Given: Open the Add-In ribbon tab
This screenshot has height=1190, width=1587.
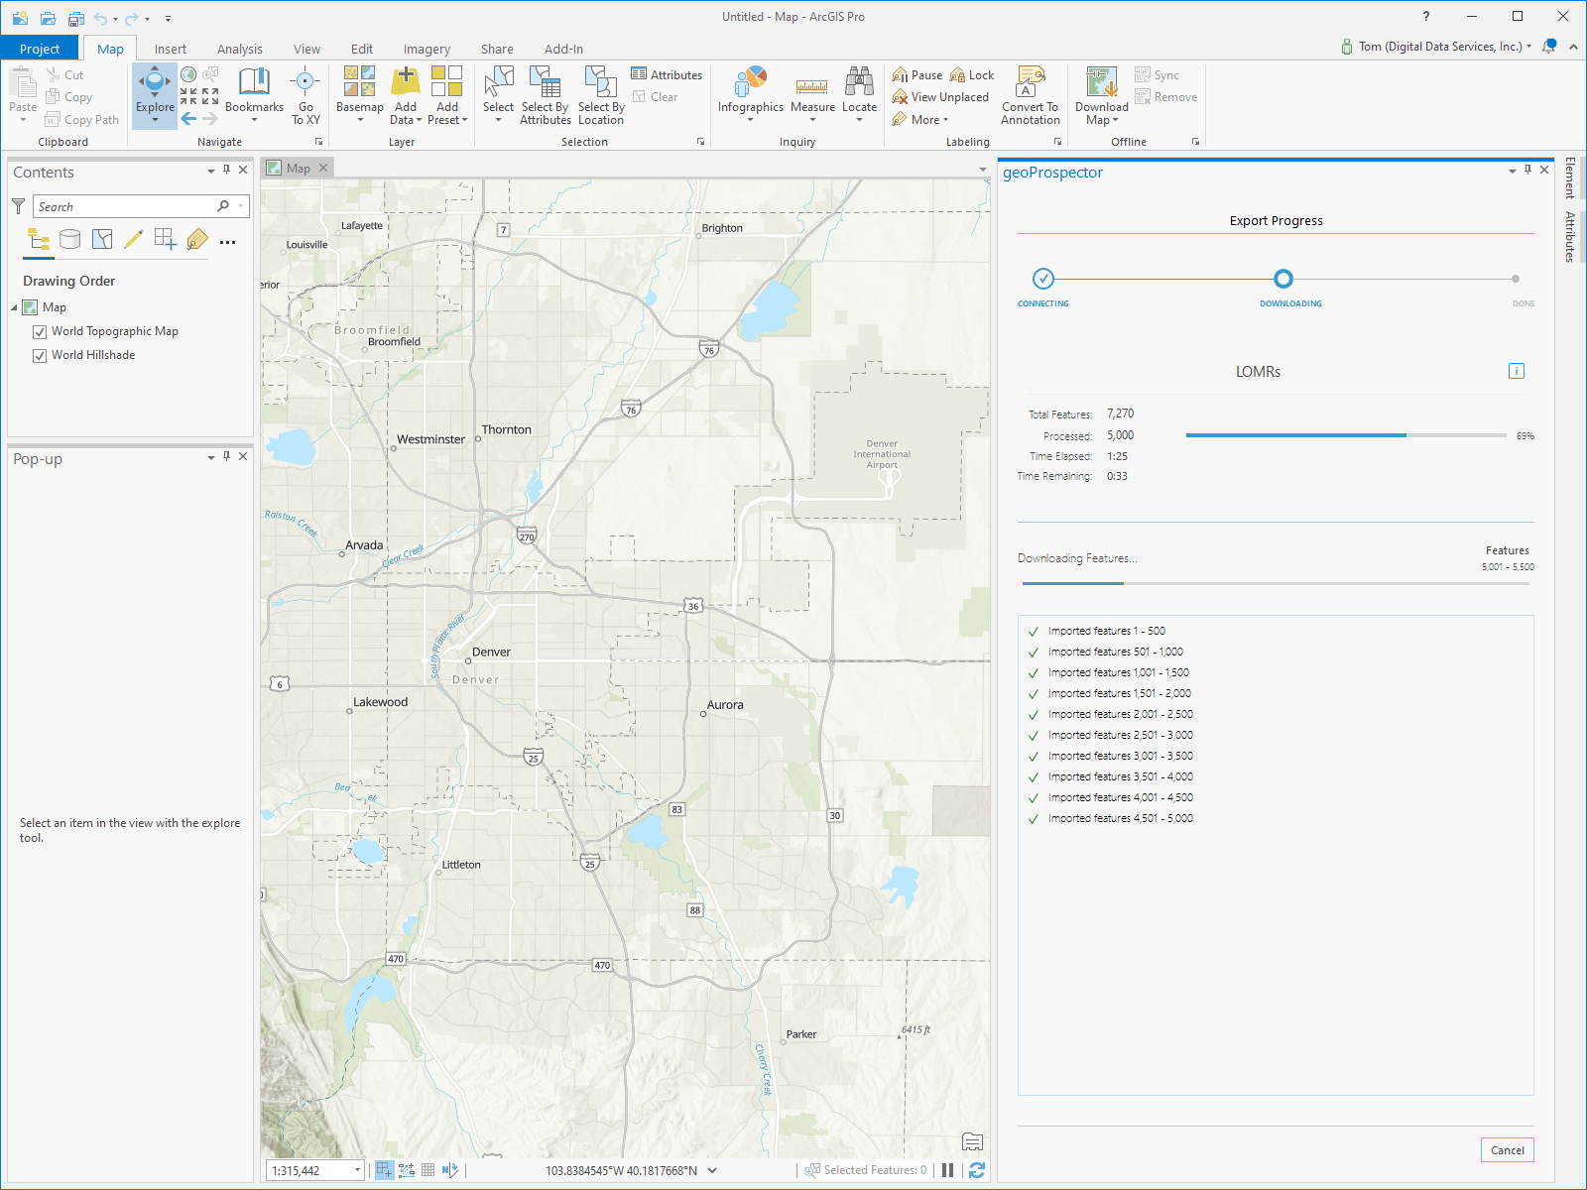Looking at the screenshot, I should [x=563, y=49].
